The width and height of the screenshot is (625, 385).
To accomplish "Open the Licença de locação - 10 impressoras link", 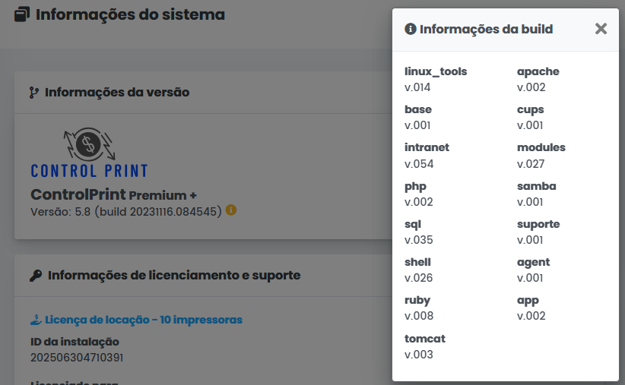I will coord(143,320).
